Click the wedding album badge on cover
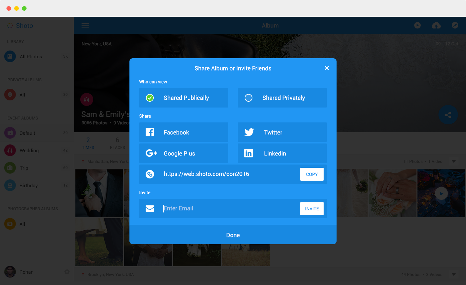The height and width of the screenshot is (285, 466). coord(87,99)
